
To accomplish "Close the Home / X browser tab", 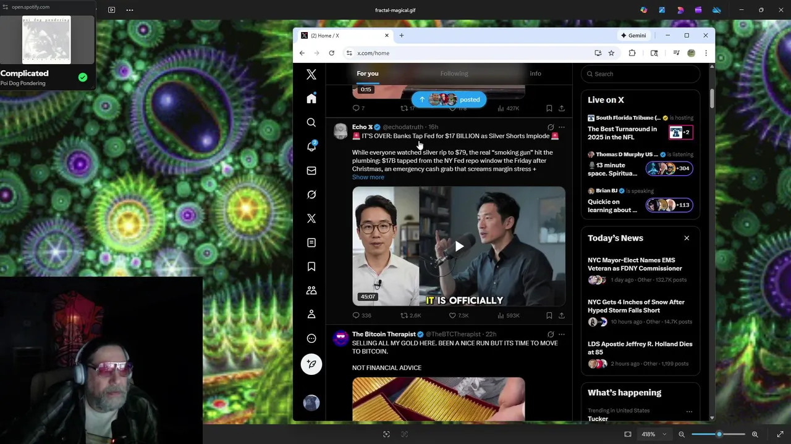I will (x=387, y=35).
